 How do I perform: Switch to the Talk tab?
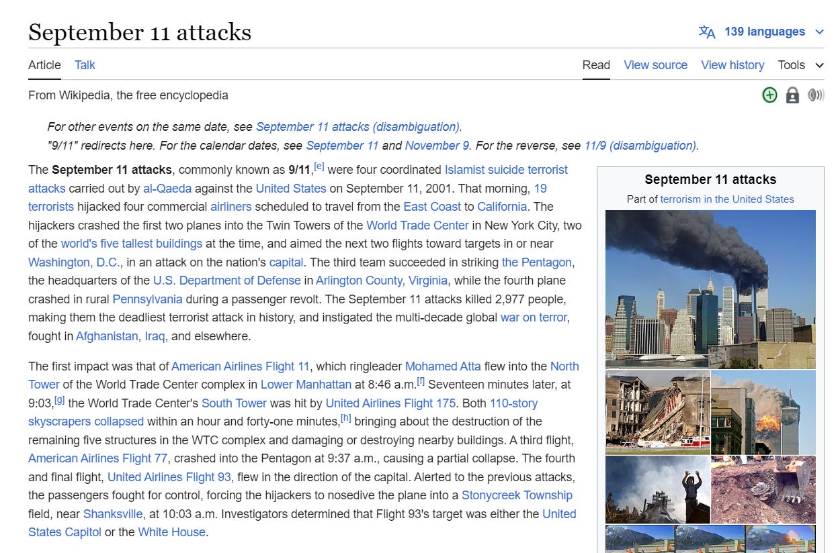pyautogui.click(x=85, y=65)
